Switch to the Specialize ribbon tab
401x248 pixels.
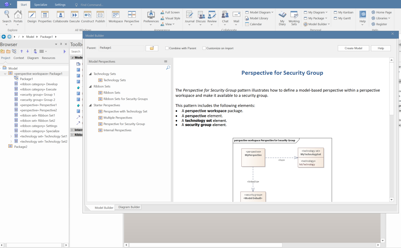coord(41,5)
